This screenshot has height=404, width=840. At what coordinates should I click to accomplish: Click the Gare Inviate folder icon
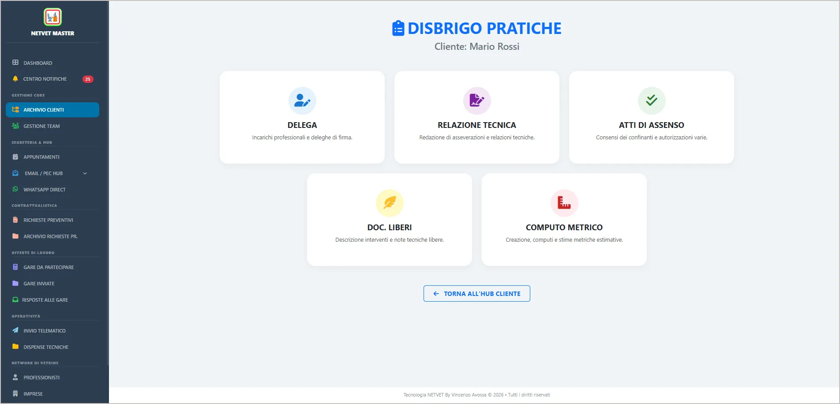pyautogui.click(x=15, y=283)
